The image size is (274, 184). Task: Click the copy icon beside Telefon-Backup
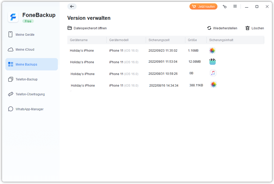(11, 79)
